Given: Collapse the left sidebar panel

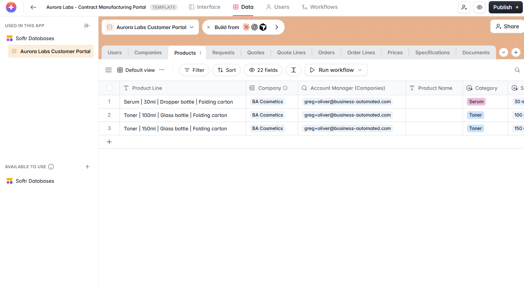Looking at the screenshot, I should tap(87, 26).
